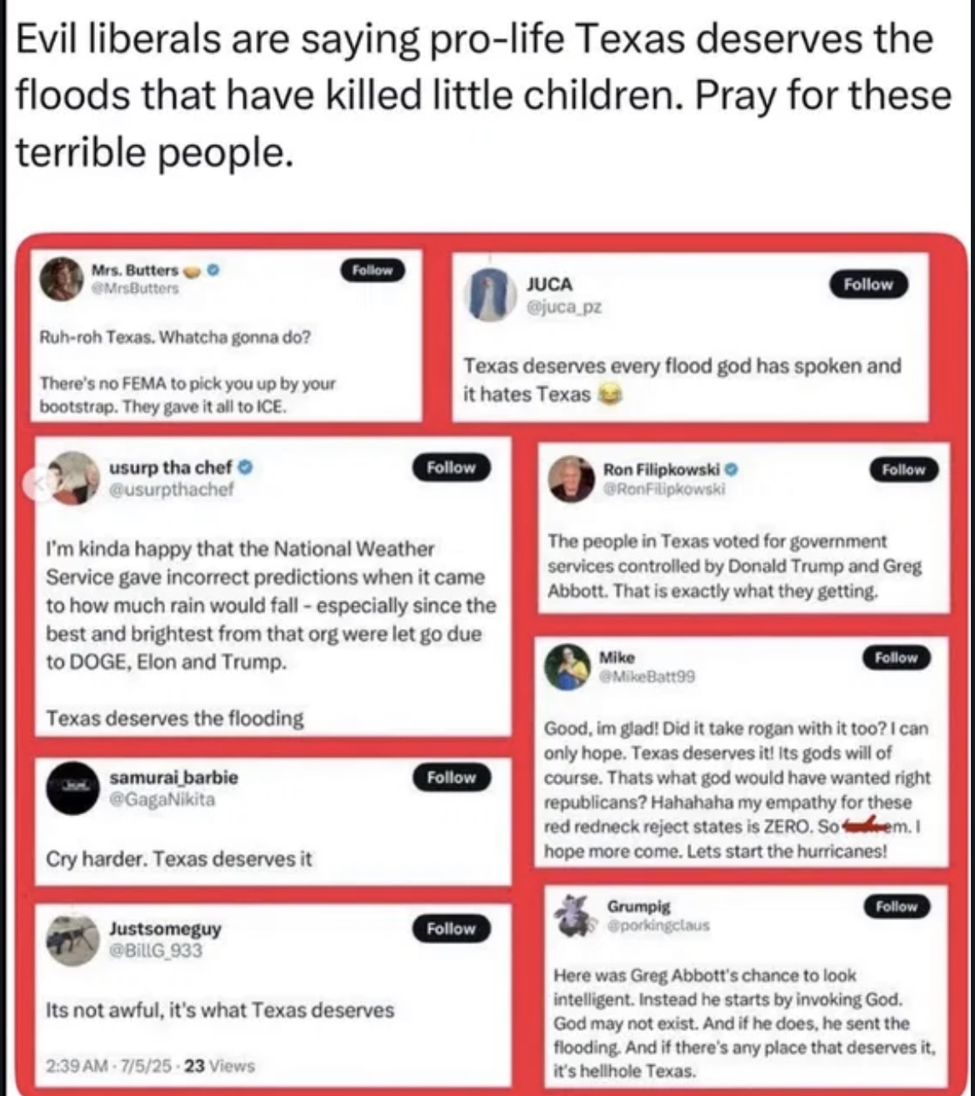975x1096 pixels.
Task: Click the @usurpthachef handle
Action: coord(172,489)
